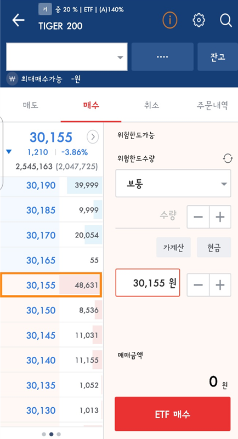
Task: Refresh 위험한도수량 with circular arrows icon
Action: point(228,159)
